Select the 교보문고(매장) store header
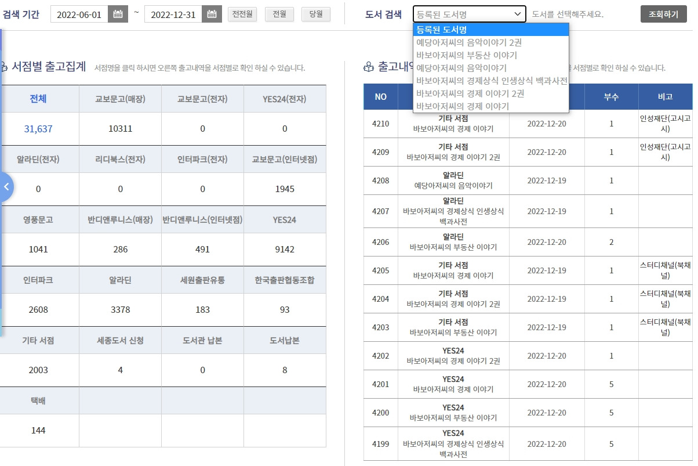The width and height of the screenshot is (698, 466). pos(120,99)
